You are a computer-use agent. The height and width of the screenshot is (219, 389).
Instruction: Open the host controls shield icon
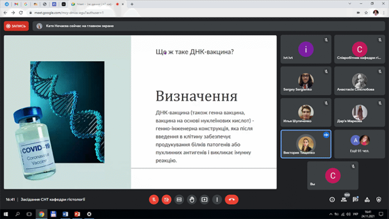pos(380,199)
